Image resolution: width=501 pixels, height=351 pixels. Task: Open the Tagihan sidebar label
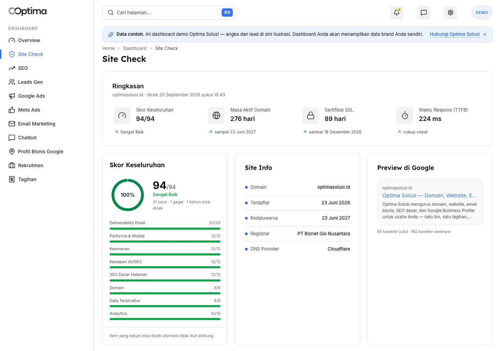[x=27, y=179]
